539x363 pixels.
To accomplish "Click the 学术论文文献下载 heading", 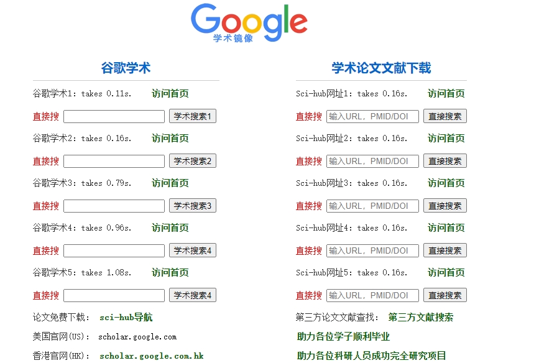I will (381, 68).
